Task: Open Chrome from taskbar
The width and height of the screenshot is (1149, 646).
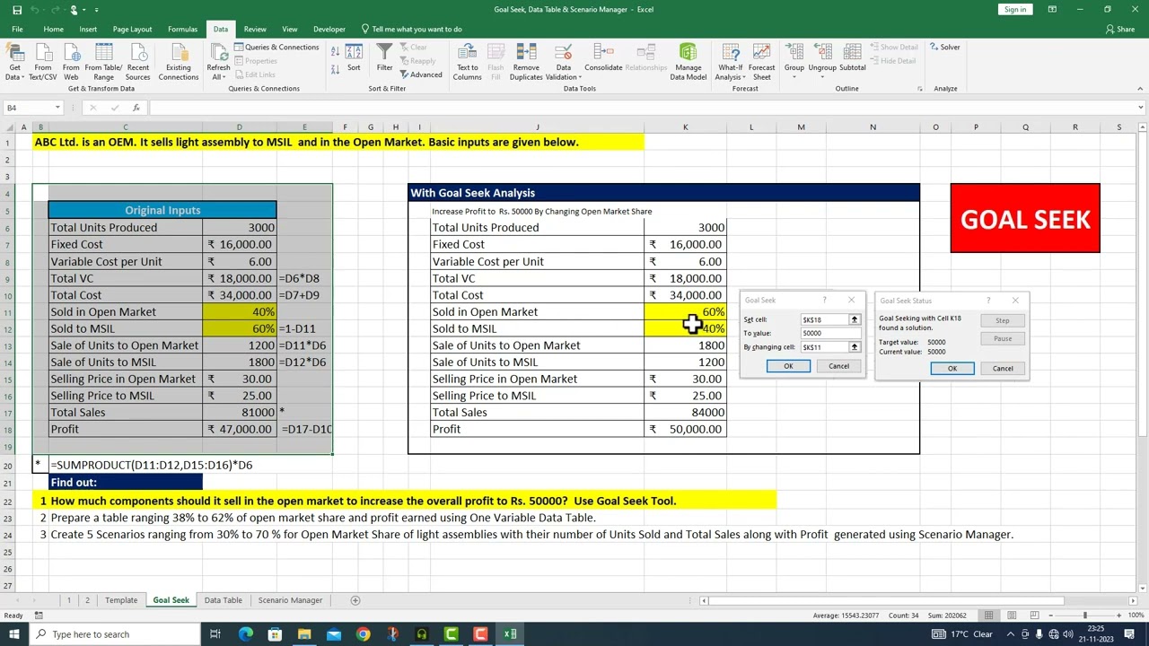Action: click(363, 634)
